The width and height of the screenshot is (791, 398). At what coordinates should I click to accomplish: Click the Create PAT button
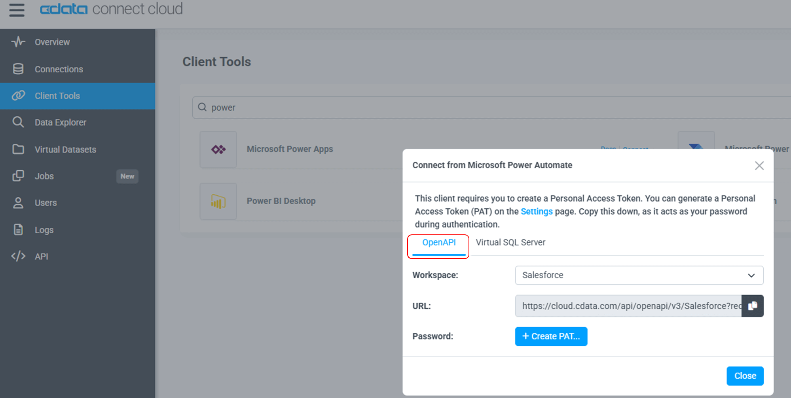(551, 336)
